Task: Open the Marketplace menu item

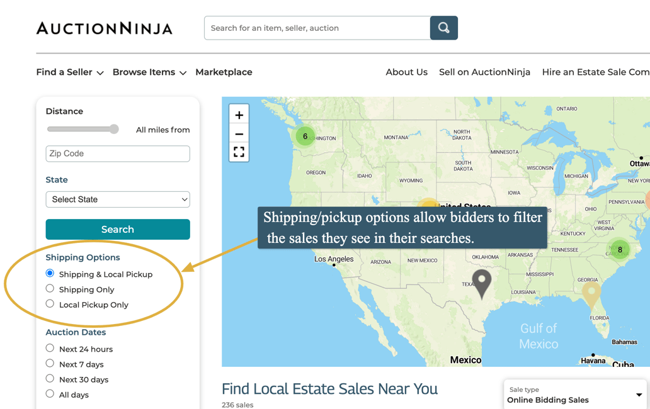Action: pos(224,72)
